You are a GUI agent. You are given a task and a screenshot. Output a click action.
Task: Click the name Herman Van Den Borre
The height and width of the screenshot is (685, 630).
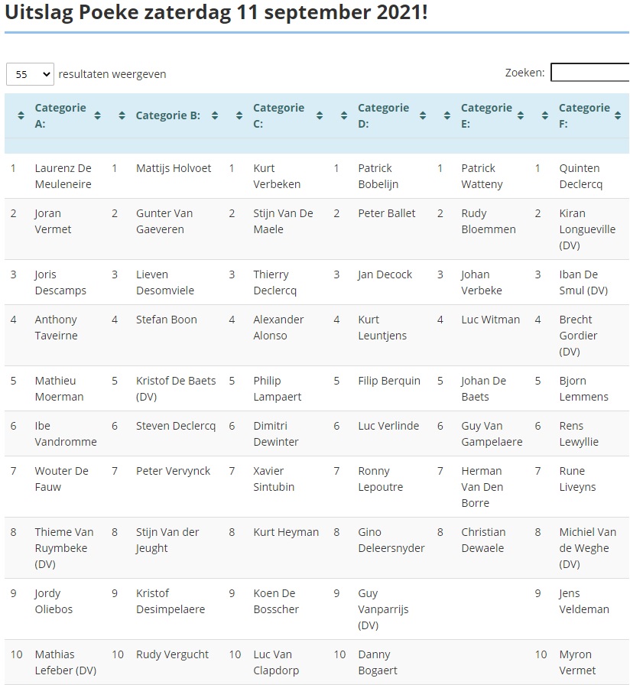click(482, 487)
